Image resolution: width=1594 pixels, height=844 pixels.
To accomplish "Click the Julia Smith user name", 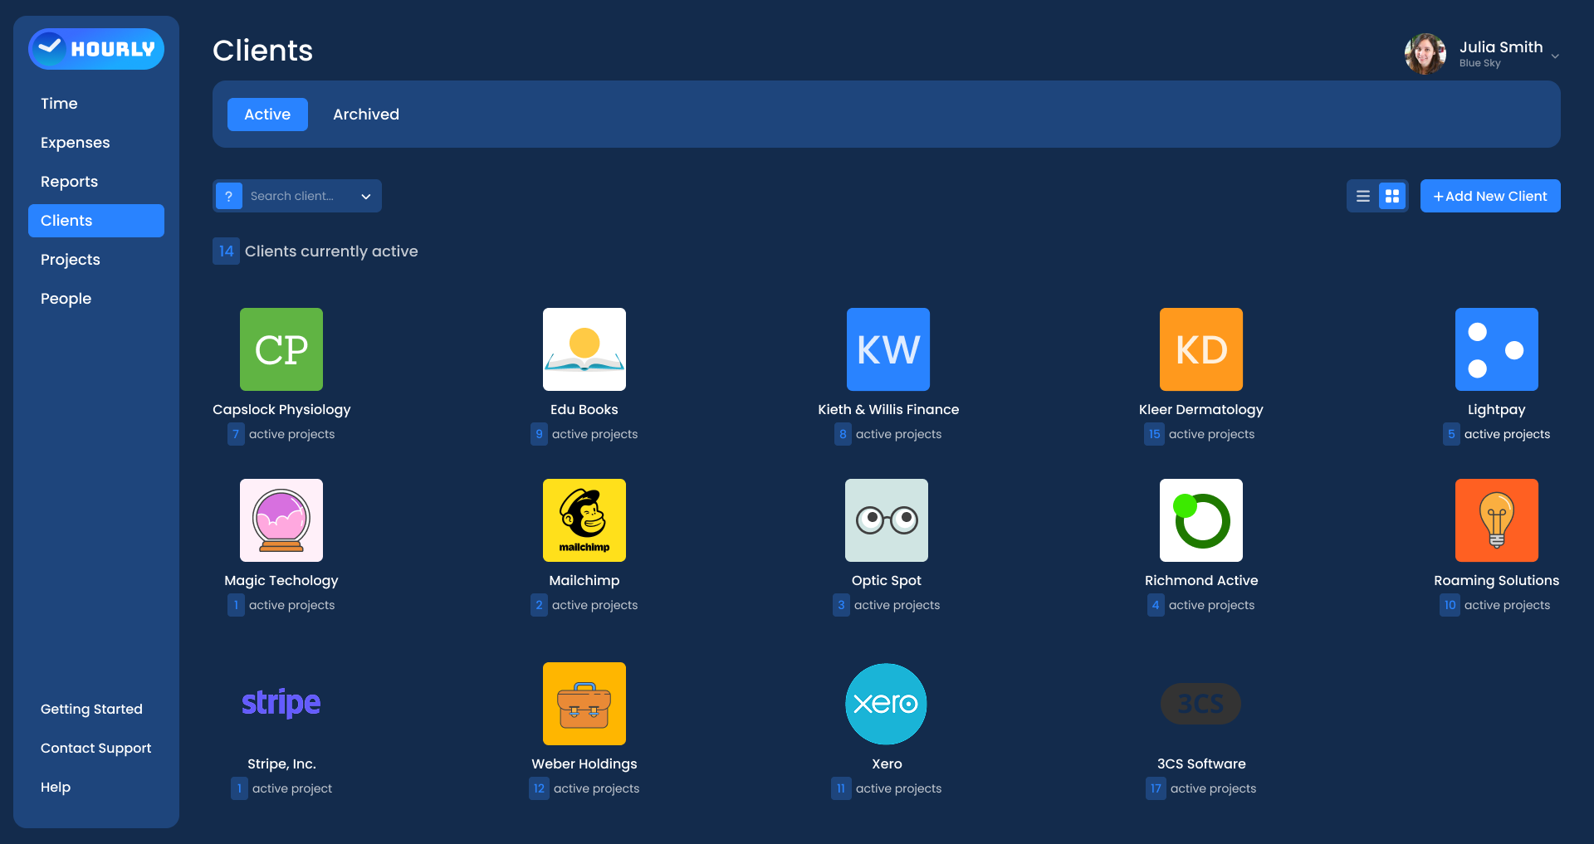I will tap(1501, 47).
